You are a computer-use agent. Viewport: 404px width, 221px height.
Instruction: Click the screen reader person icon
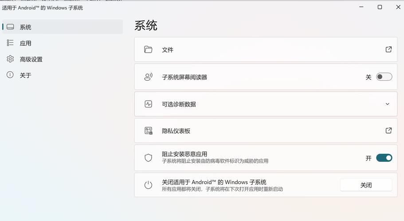[149, 77]
